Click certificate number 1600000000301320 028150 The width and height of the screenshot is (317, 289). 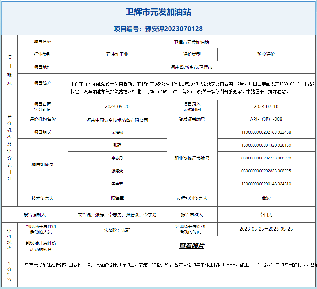point(266,145)
